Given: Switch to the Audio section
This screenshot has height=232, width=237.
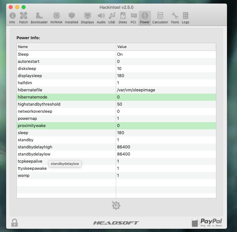Looking at the screenshot, I should (101, 18).
